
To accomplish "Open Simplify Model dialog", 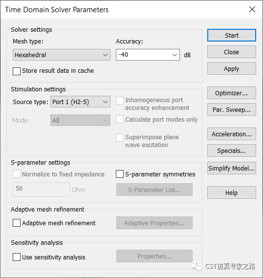I will click(231, 168).
